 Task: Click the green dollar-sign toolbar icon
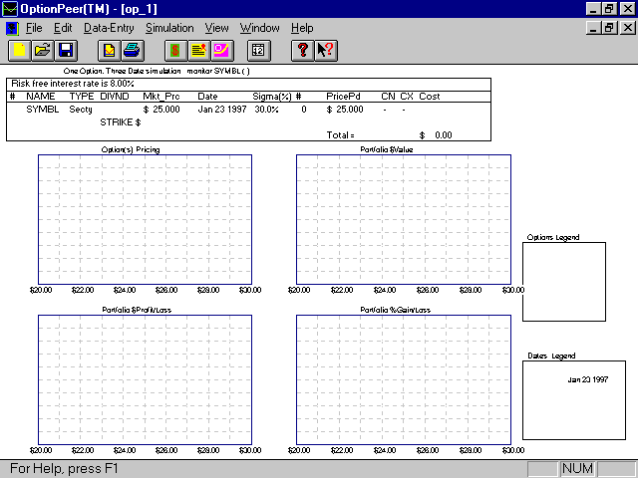click(x=174, y=49)
